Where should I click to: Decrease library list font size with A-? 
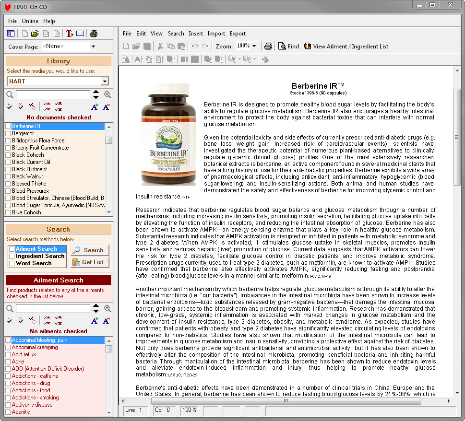point(106,107)
